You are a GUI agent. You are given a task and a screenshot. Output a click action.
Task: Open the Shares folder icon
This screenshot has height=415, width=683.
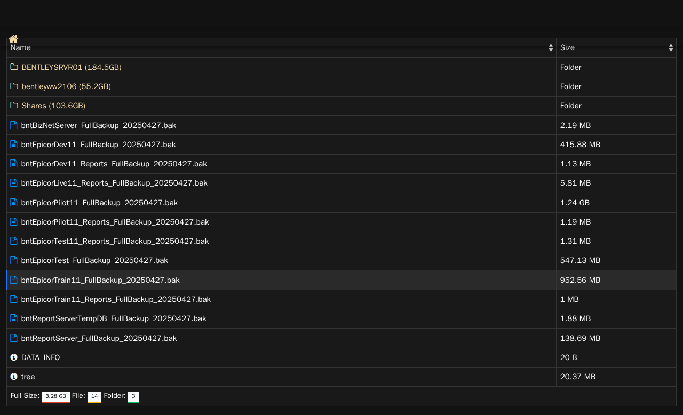(x=14, y=106)
